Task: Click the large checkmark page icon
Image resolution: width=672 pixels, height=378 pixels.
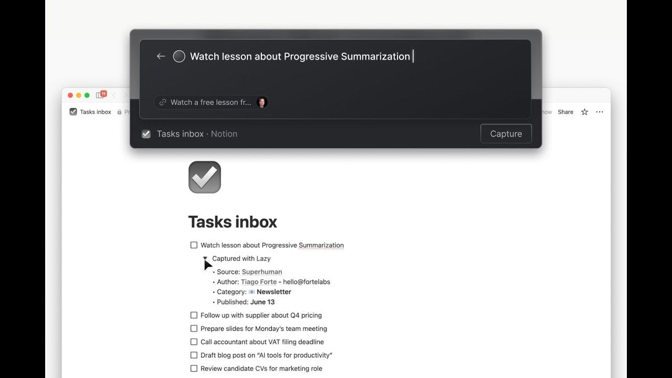Action: coord(205,177)
